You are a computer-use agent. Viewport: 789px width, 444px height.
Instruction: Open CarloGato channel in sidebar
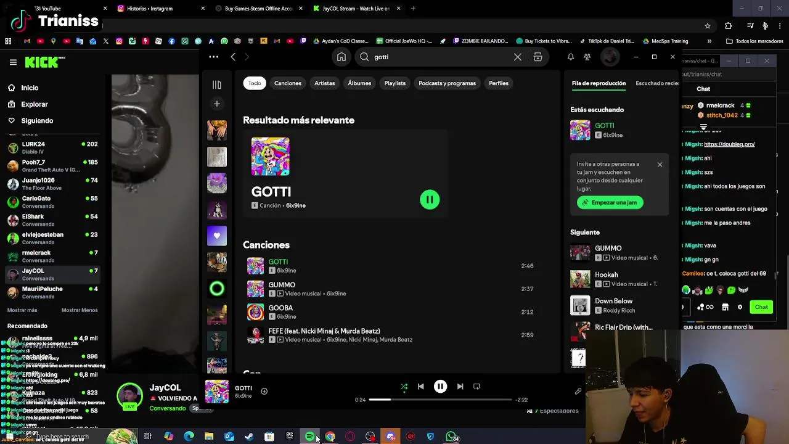click(x=52, y=202)
